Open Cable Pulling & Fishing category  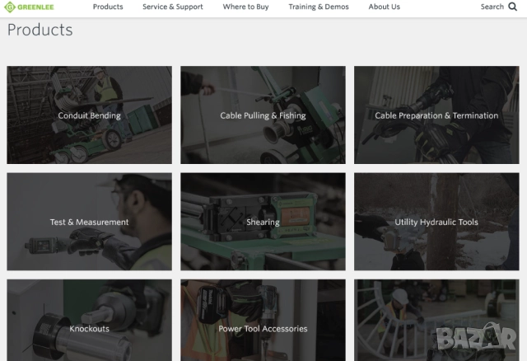263,115
